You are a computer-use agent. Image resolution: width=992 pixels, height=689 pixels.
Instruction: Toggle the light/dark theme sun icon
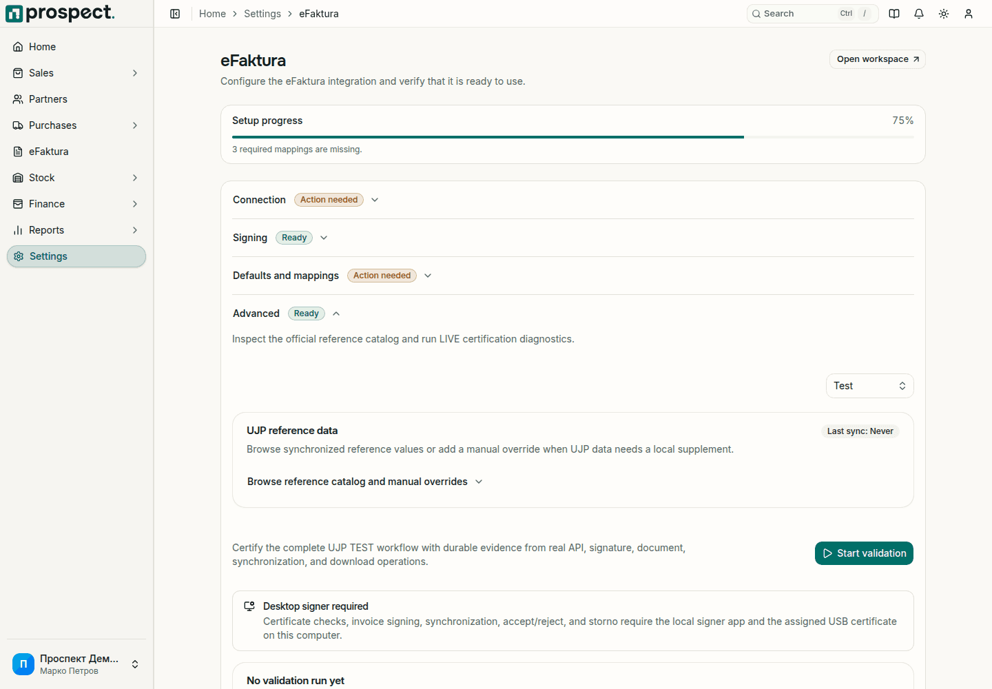point(944,14)
